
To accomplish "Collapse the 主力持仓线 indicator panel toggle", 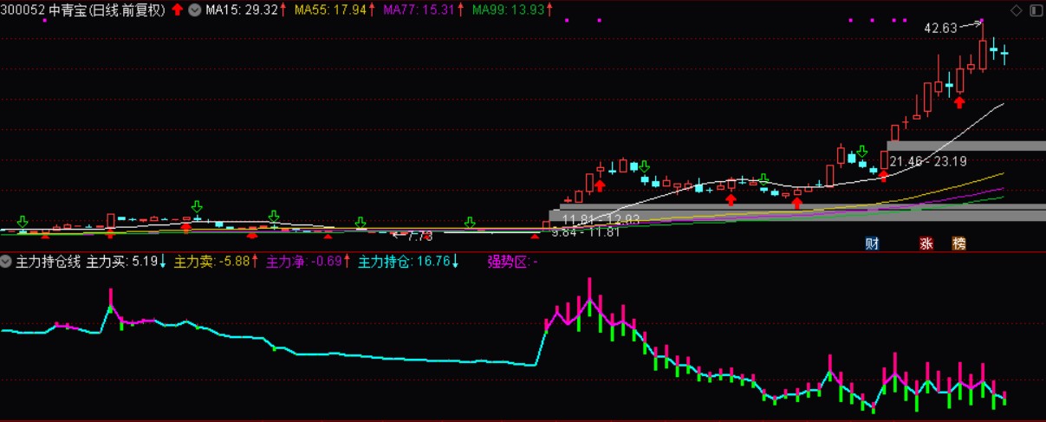I will tap(6, 261).
